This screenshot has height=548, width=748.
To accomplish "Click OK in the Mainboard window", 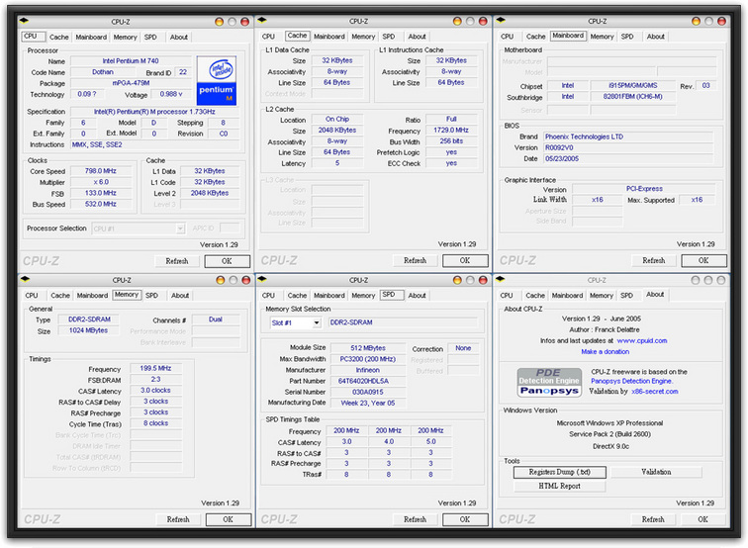I will coord(703,260).
